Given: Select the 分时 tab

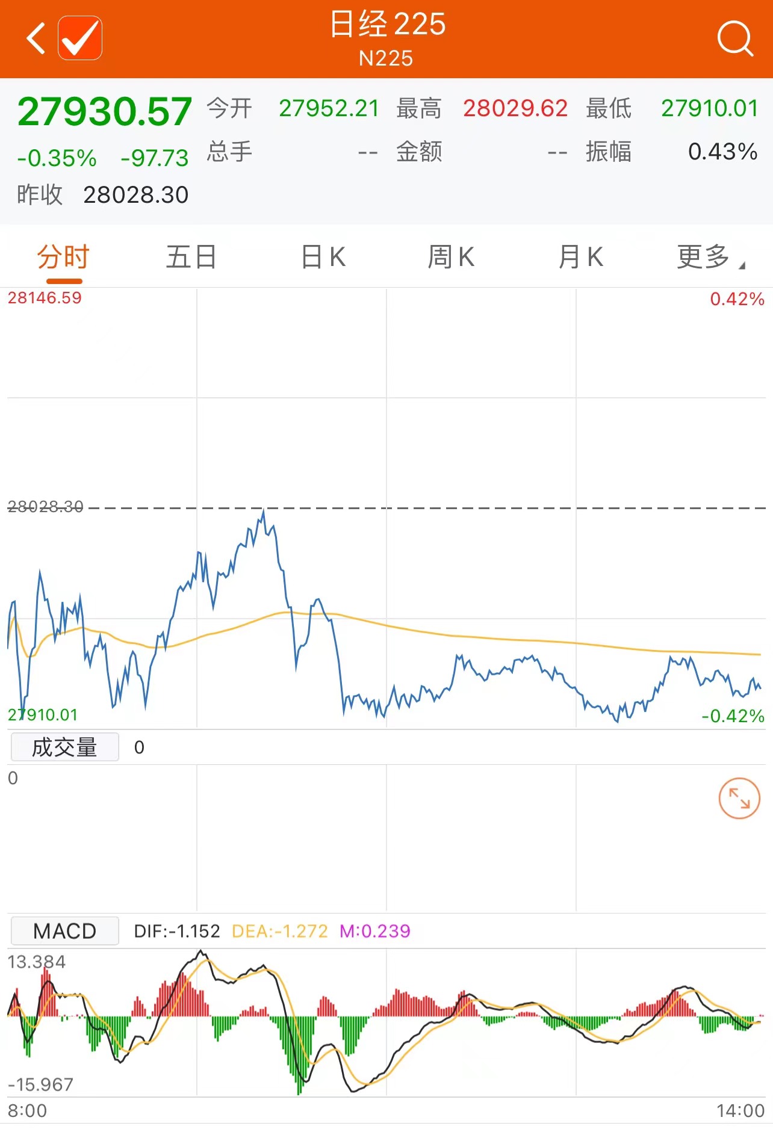Looking at the screenshot, I should 63,258.
